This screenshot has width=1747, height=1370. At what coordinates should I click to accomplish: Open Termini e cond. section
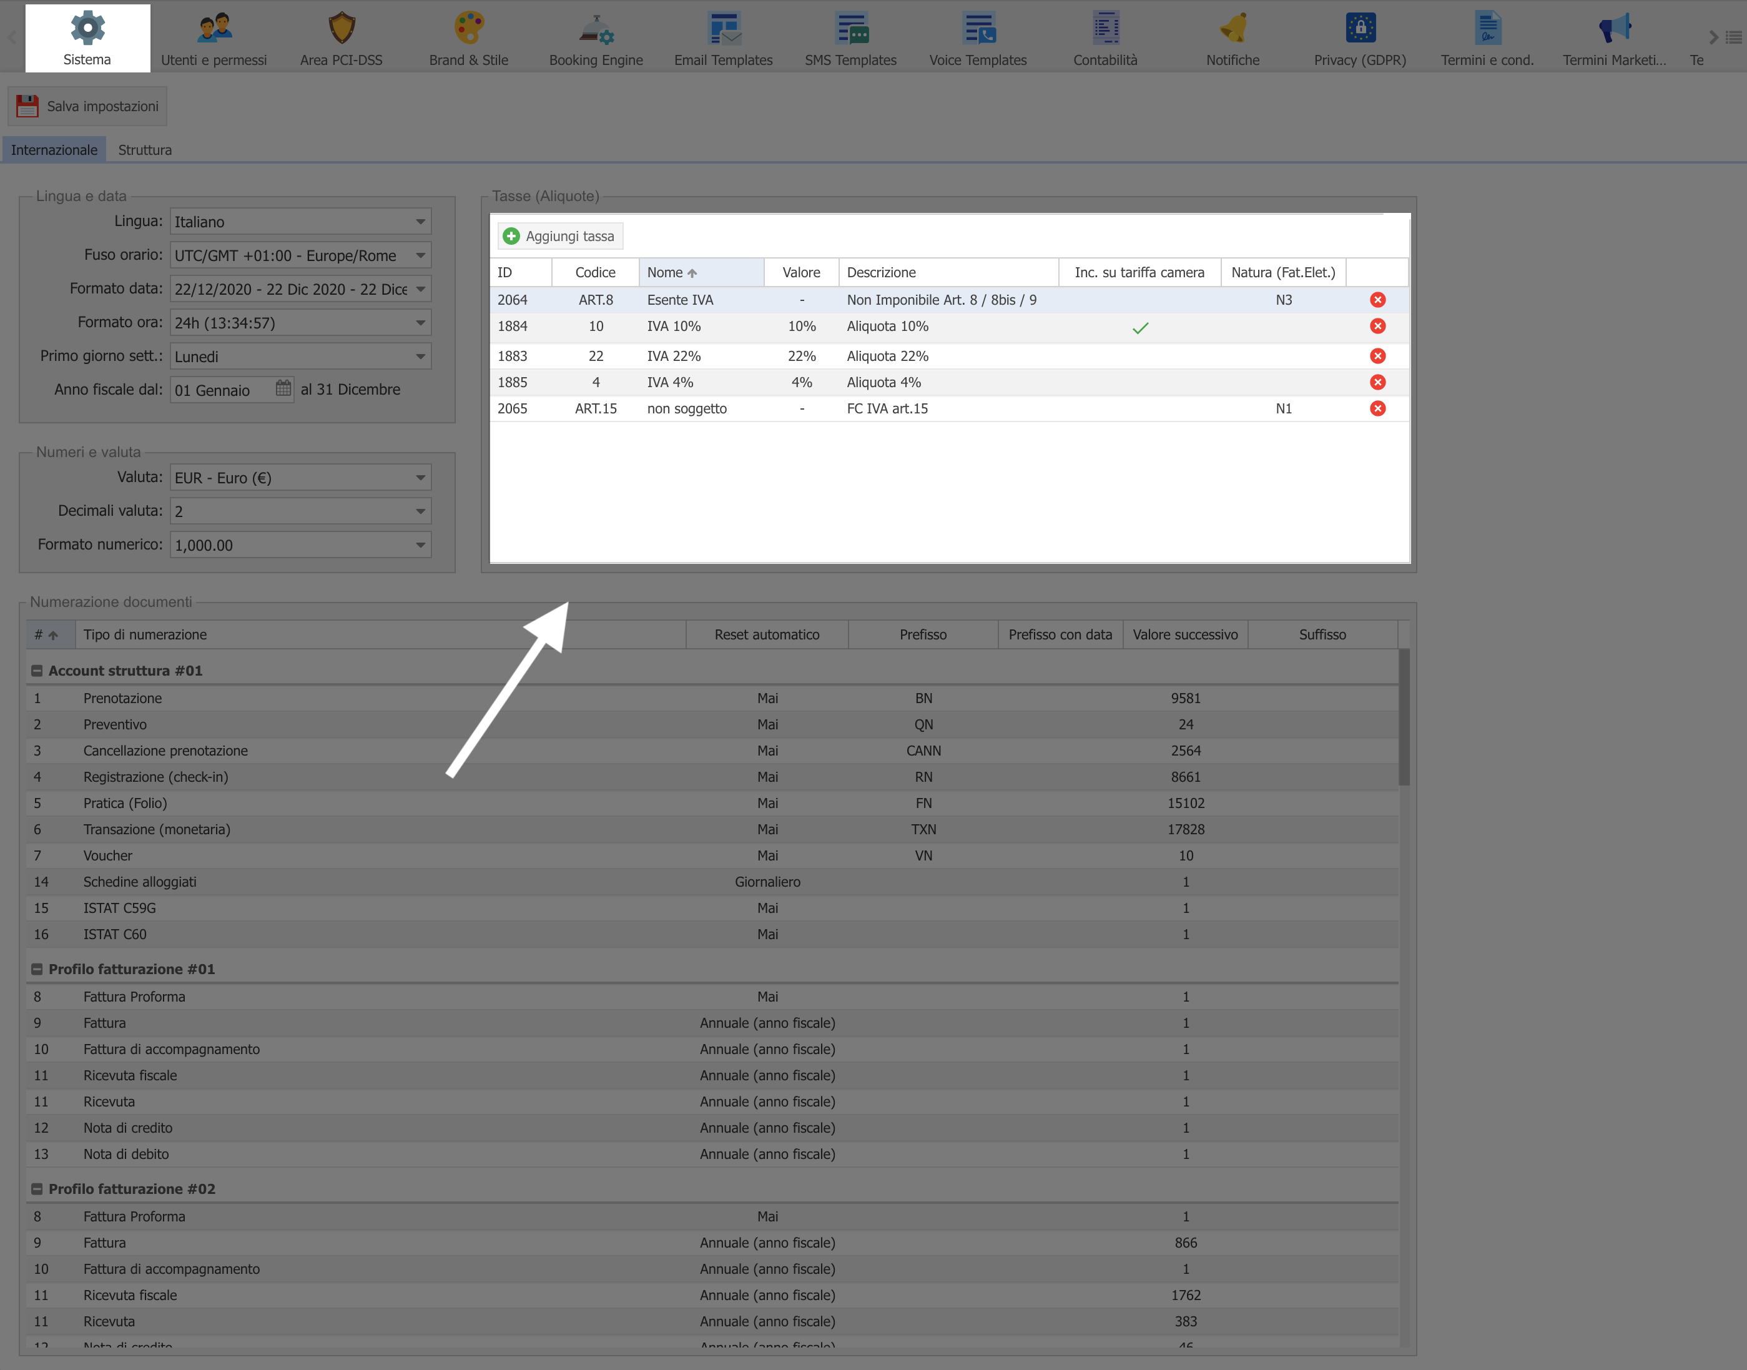point(1487,39)
